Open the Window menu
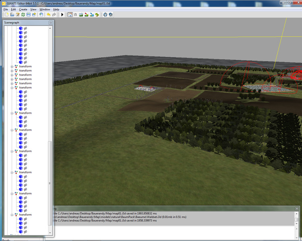Viewport: 302px width, 241px height. click(x=45, y=9)
